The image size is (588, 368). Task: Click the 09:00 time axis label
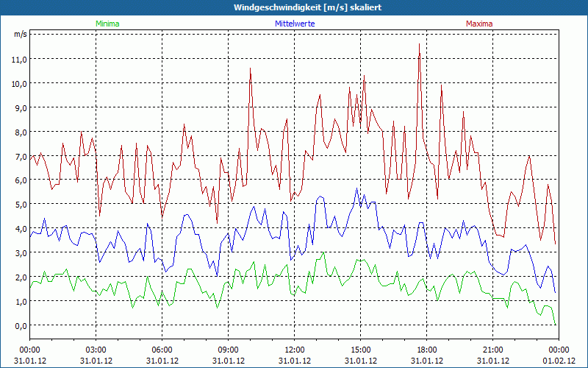229,350
